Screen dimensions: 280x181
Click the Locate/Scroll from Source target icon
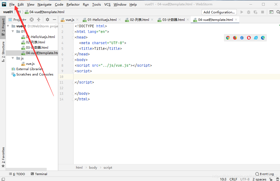32,20
